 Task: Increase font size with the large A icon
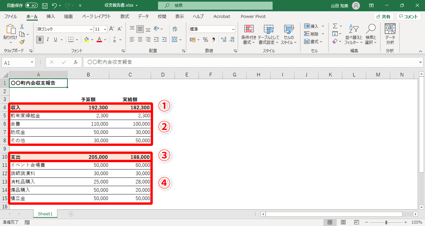pyautogui.click(x=112, y=29)
